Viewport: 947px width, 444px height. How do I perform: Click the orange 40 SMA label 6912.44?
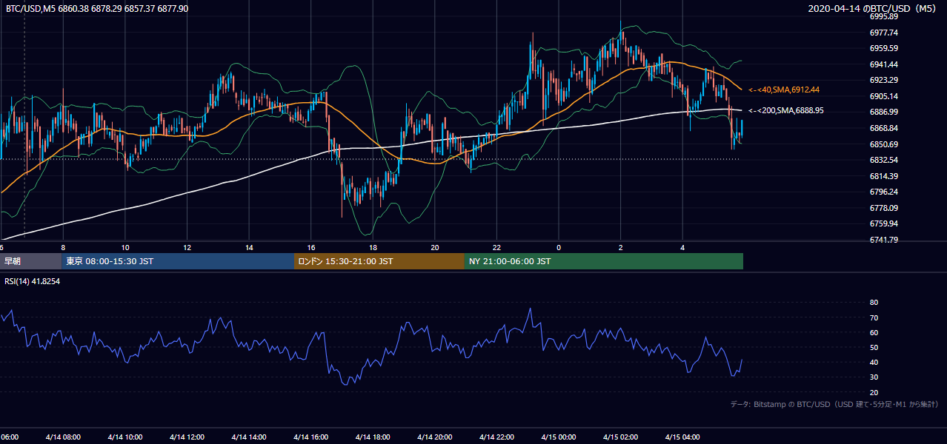coord(783,90)
